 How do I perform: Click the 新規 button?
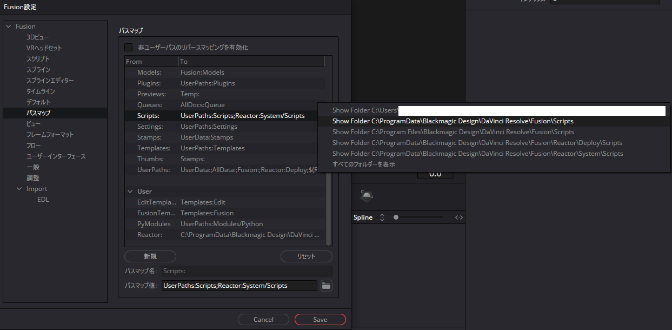pyautogui.click(x=150, y=256)
